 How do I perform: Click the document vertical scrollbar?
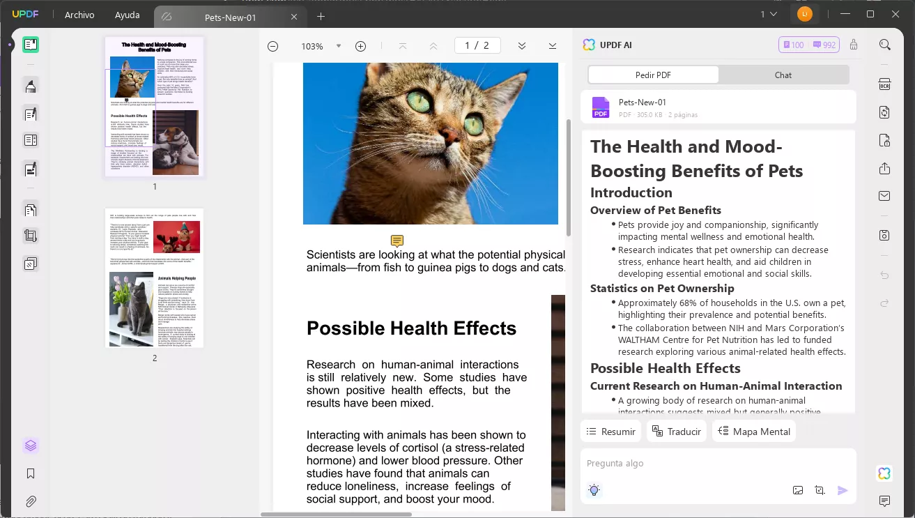[x=569, y=178]
